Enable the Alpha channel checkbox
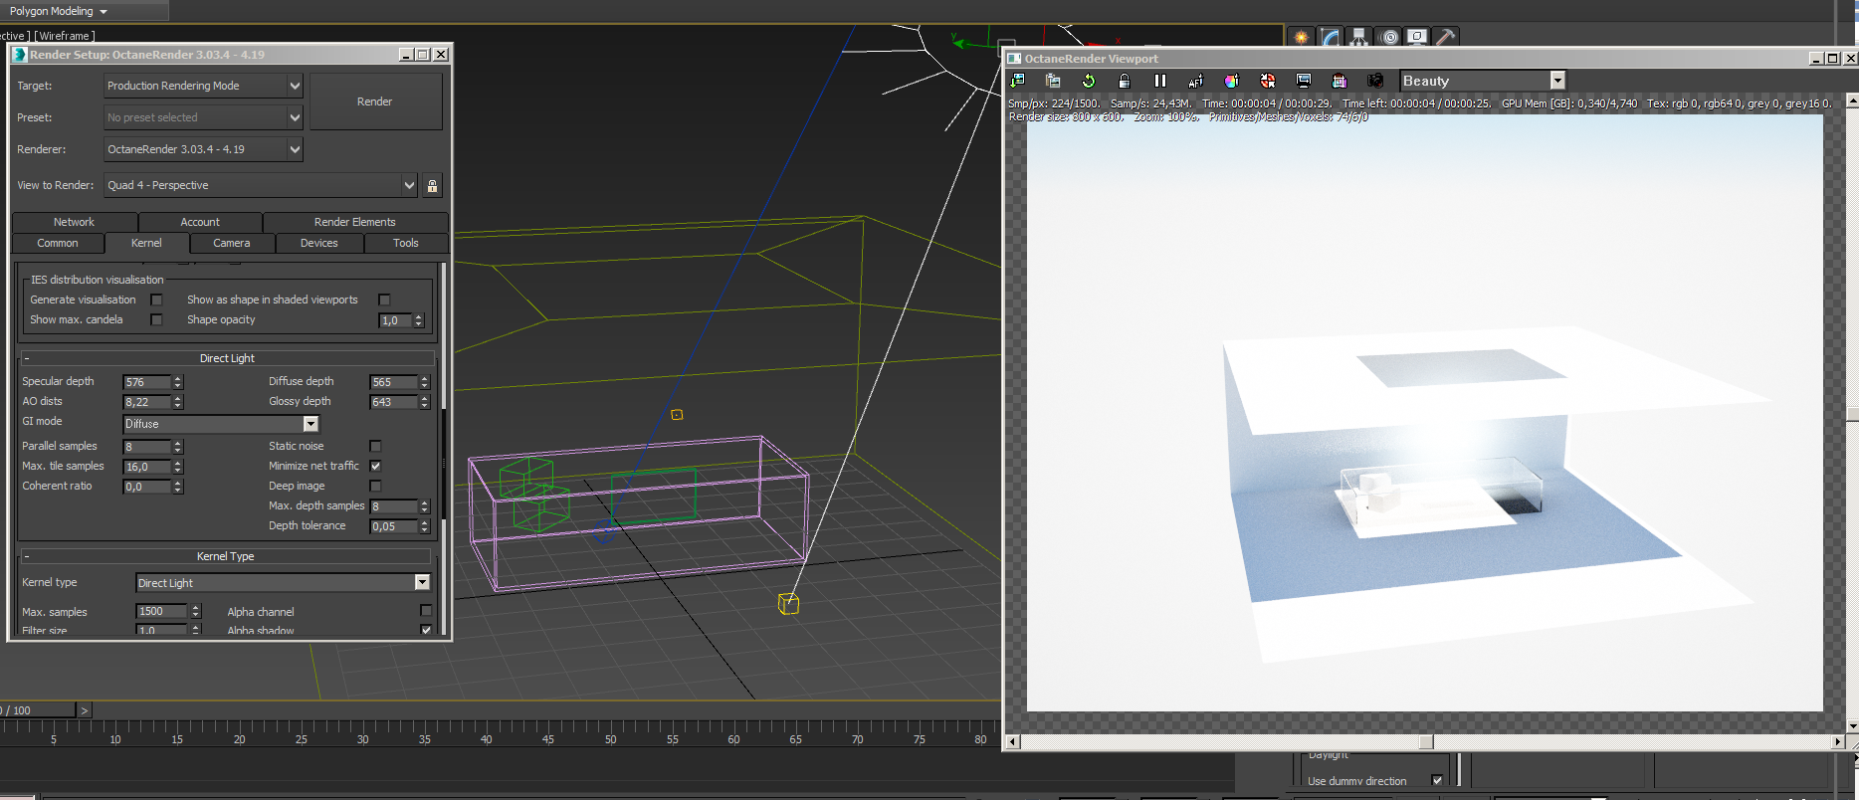1859x800 pixels. pos(426,611)
